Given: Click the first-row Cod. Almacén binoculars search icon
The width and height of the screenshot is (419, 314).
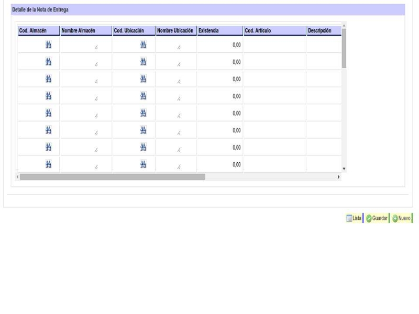Looking at the screenshot, I should pyautogui.click(x=48, y=45).
